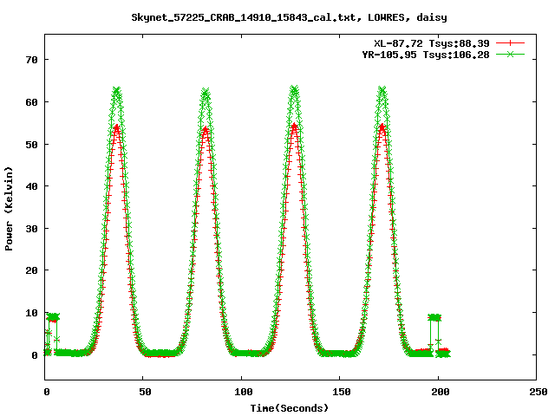Screen dimensions: 555x416
Task: Click the y-axis tick label 0
Action: pyautogui.click(x=35, y=354)
